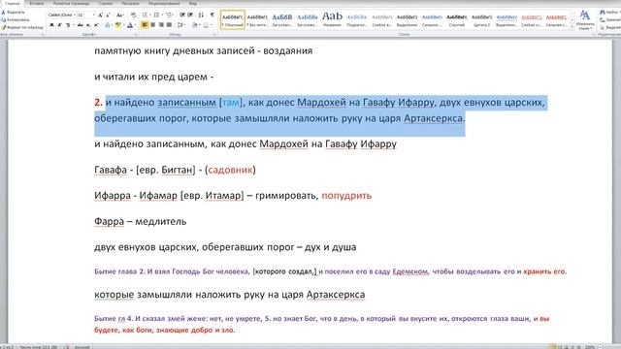Click the Replace (Заменить) button
This screenshot has width=621, height=349.
tap(610, 19)
